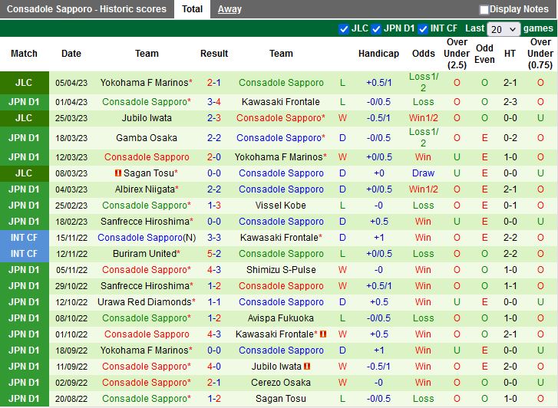Switch to the Away tab

pyautogui.click(x=229, y=9)
